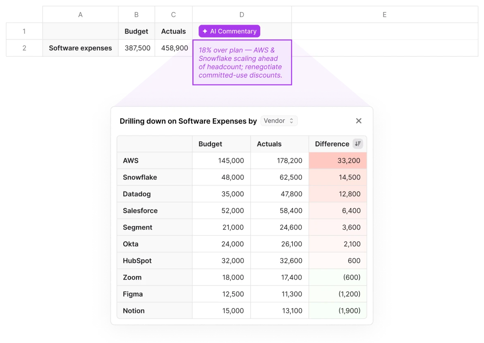
Task: Click Snowflake budget value 48,000
Action: coord(221,177)
